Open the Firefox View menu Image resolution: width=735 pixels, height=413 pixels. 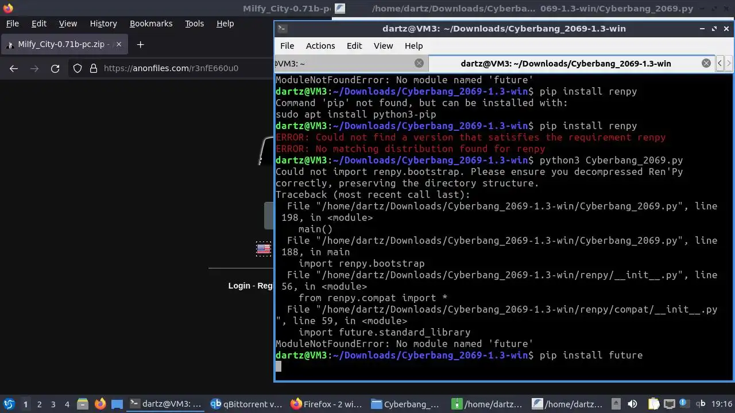click(68, 24)
